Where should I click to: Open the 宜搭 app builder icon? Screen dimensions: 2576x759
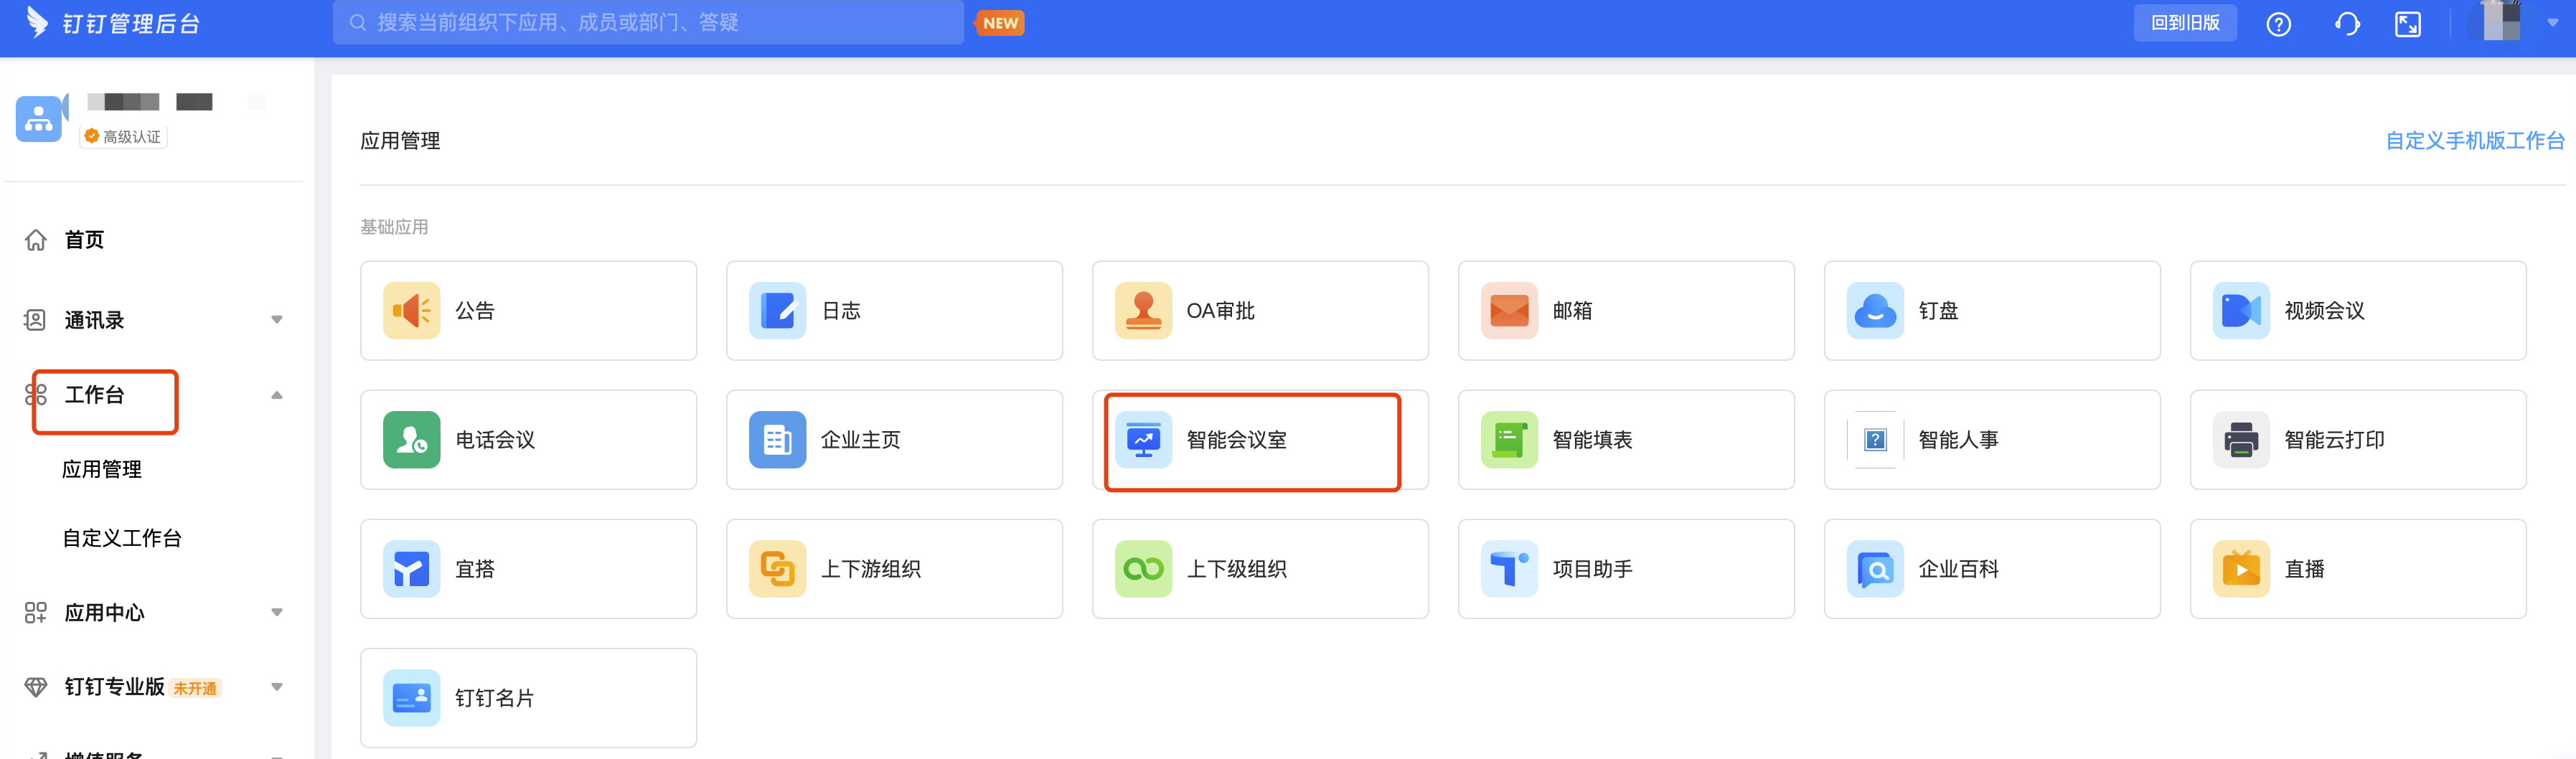411,569
